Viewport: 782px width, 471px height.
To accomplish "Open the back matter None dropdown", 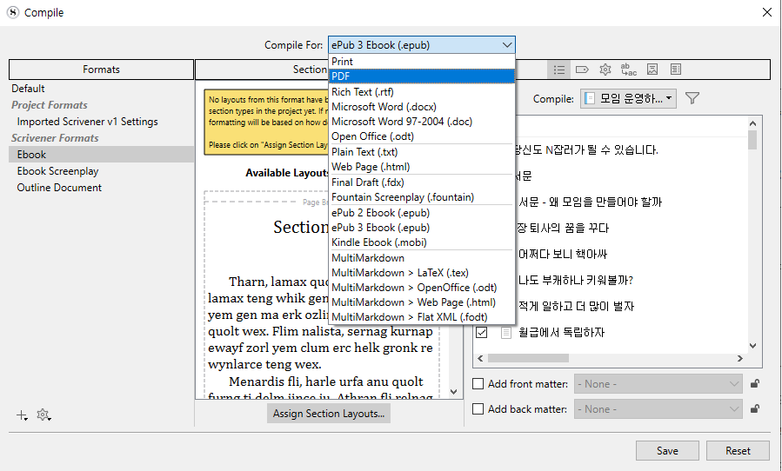I will coord(658,409).
